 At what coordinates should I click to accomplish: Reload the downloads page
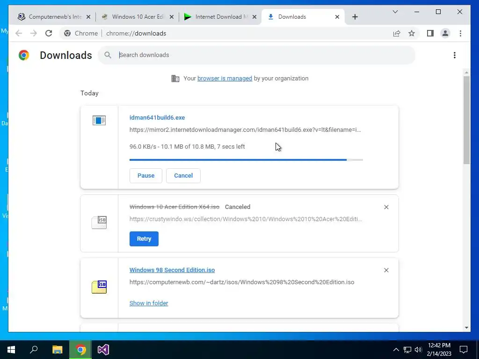pos(49,33)
